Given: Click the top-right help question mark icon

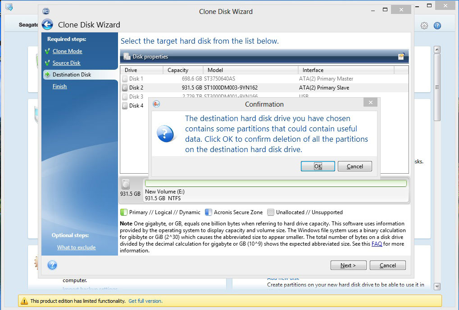Looking at the screenshot, I should point(437,26).
